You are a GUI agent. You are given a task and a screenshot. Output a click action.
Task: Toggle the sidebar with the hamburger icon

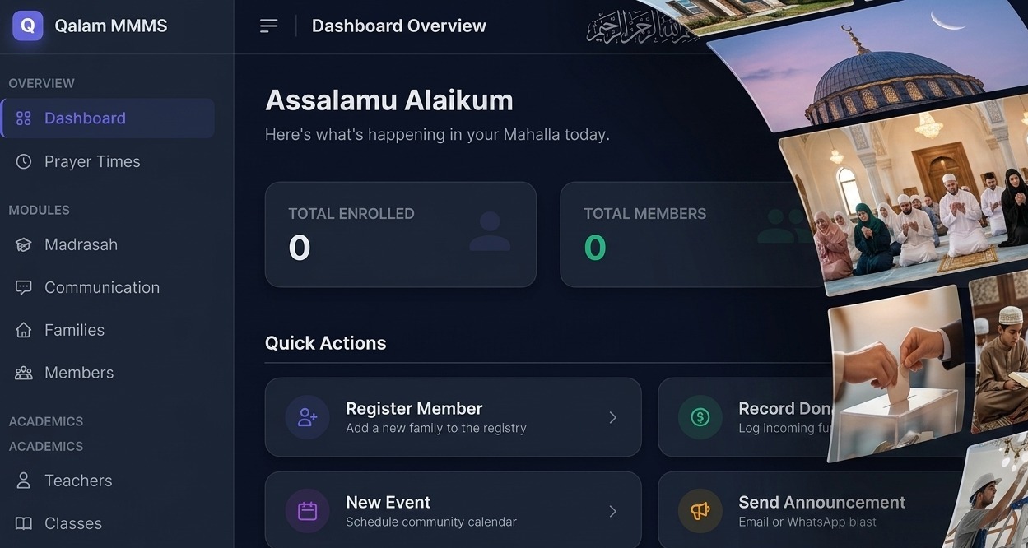(269, 26)
